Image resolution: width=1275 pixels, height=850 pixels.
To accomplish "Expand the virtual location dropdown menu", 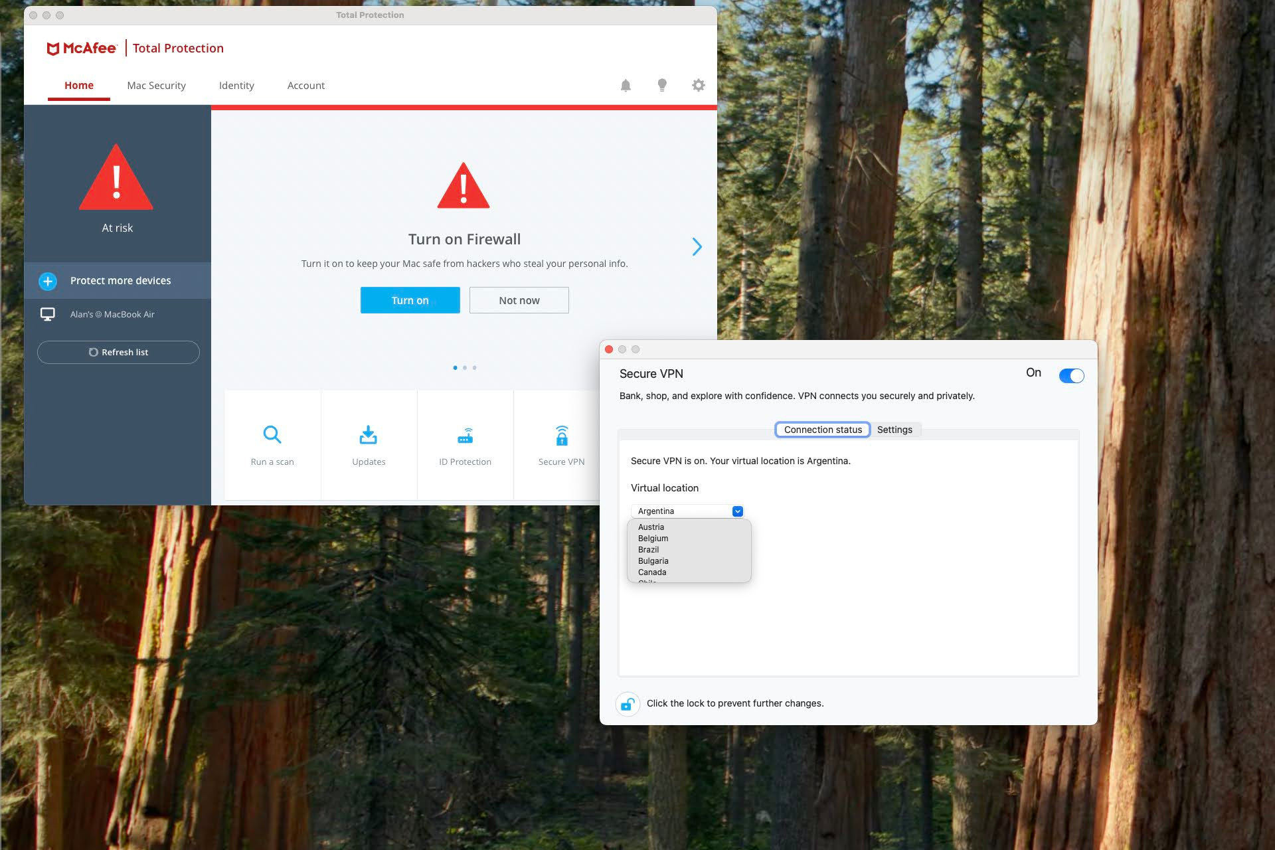I will [x=738, y=511].
